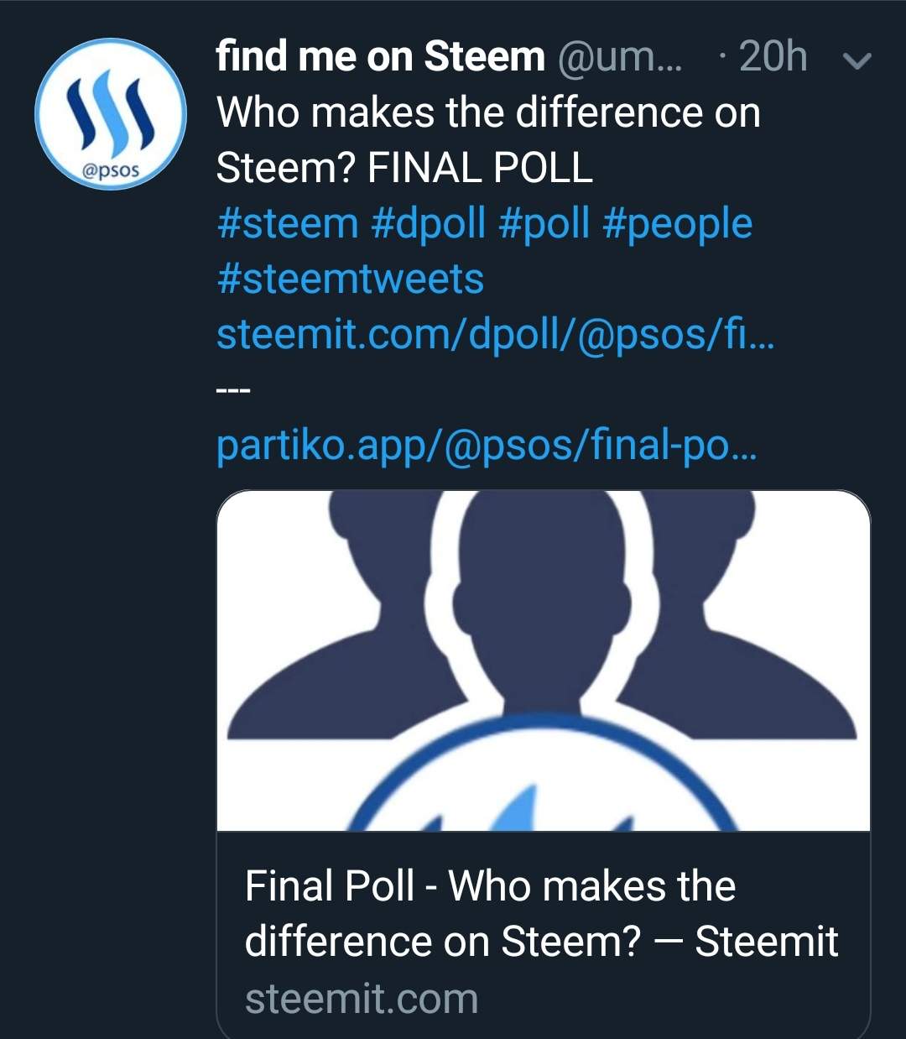View the #steemtweets hashtag
The height and width of the screenshot is (1039, 906).
(350, 279)
